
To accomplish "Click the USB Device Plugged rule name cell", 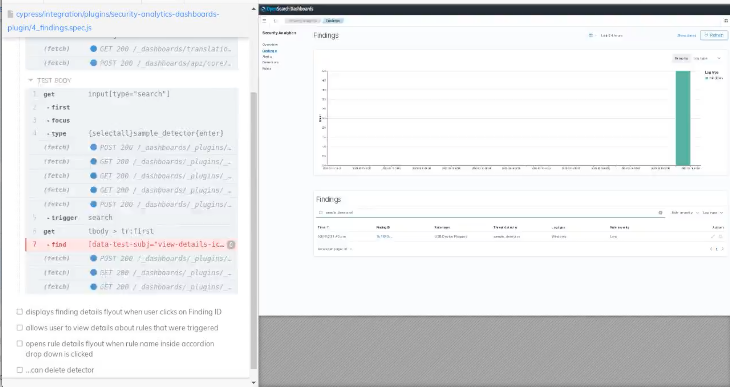I will (x=451, y=236).
